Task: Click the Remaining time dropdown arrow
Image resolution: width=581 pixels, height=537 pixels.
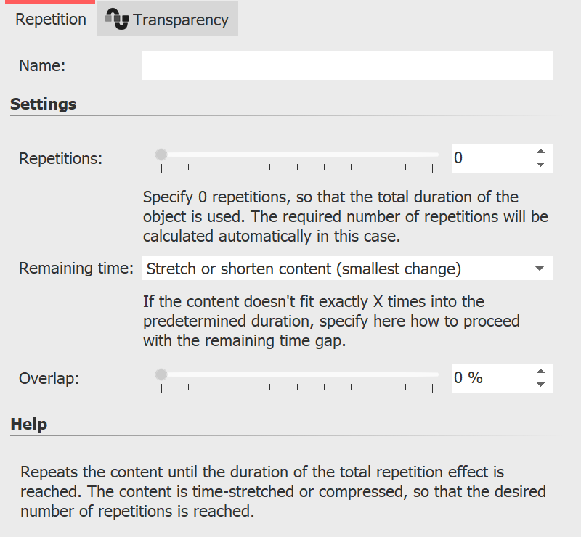Action: [541, 268]
